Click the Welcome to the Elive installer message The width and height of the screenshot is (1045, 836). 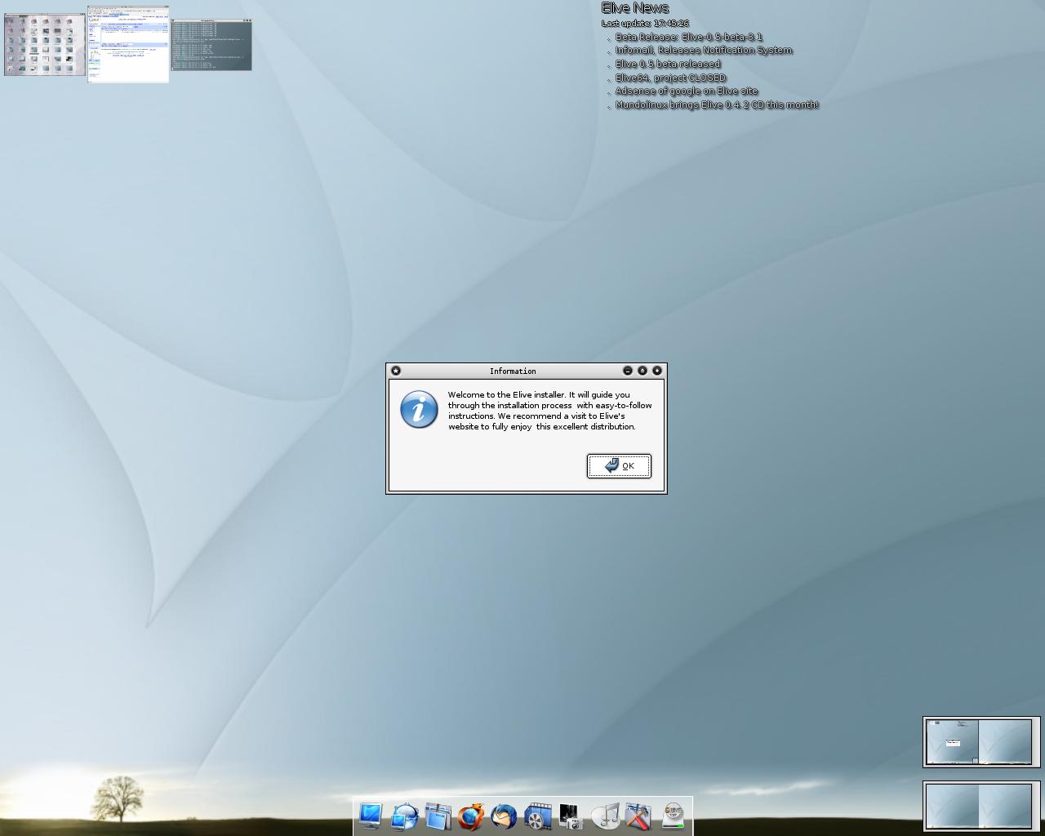tap(549, 411)
